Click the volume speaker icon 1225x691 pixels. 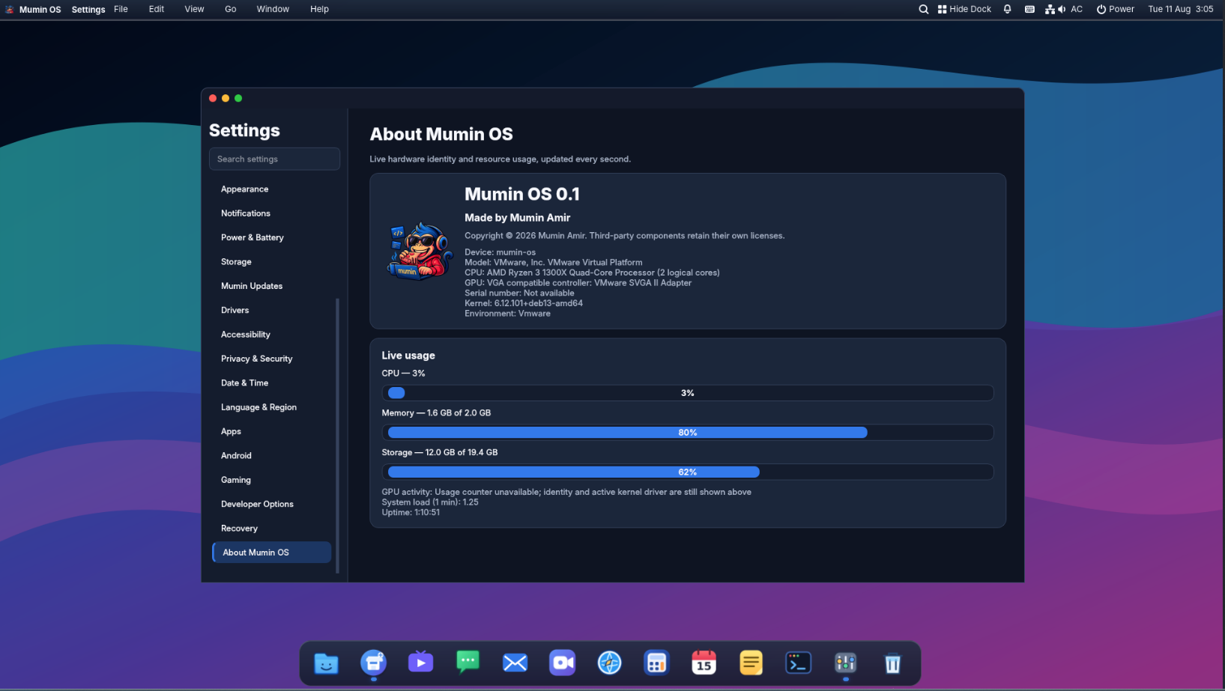[x=1062, y=9]
